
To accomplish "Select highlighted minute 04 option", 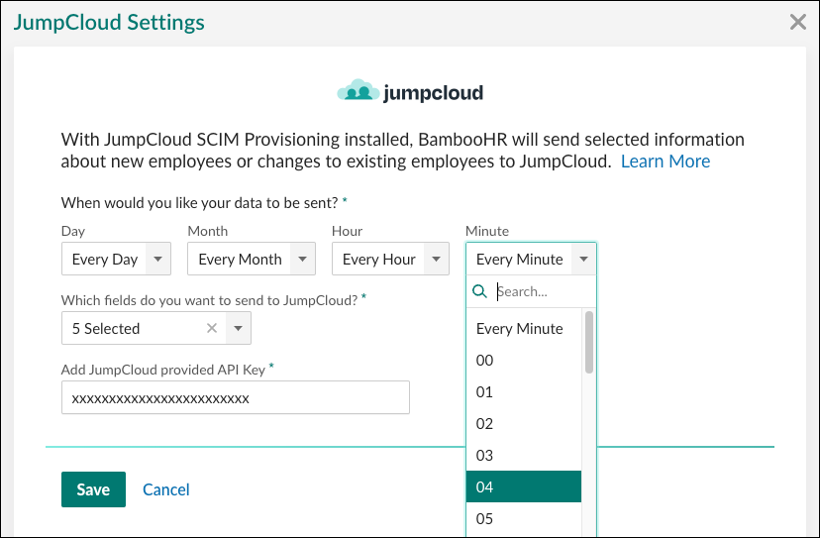I will point(485,487).
